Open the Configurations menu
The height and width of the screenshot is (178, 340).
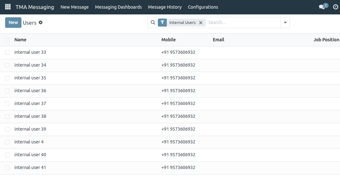[203, 7]
